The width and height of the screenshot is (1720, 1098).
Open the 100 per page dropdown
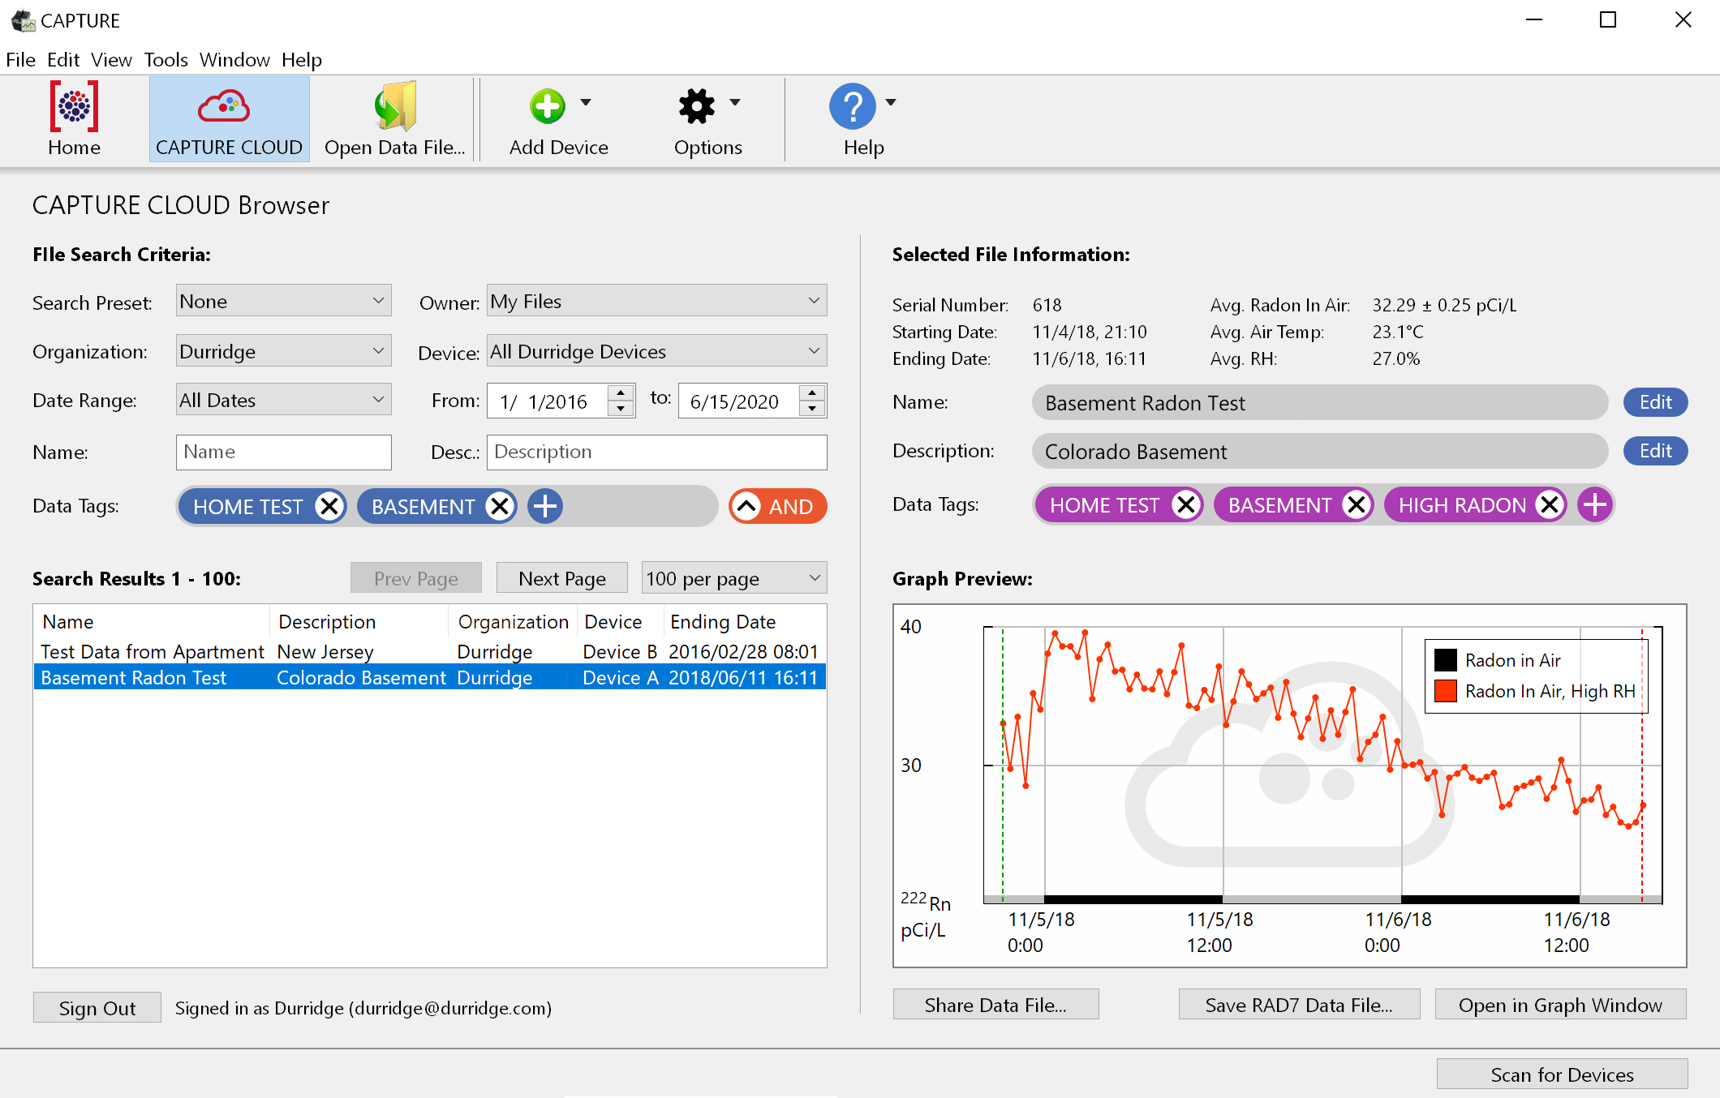pos(733,578)
